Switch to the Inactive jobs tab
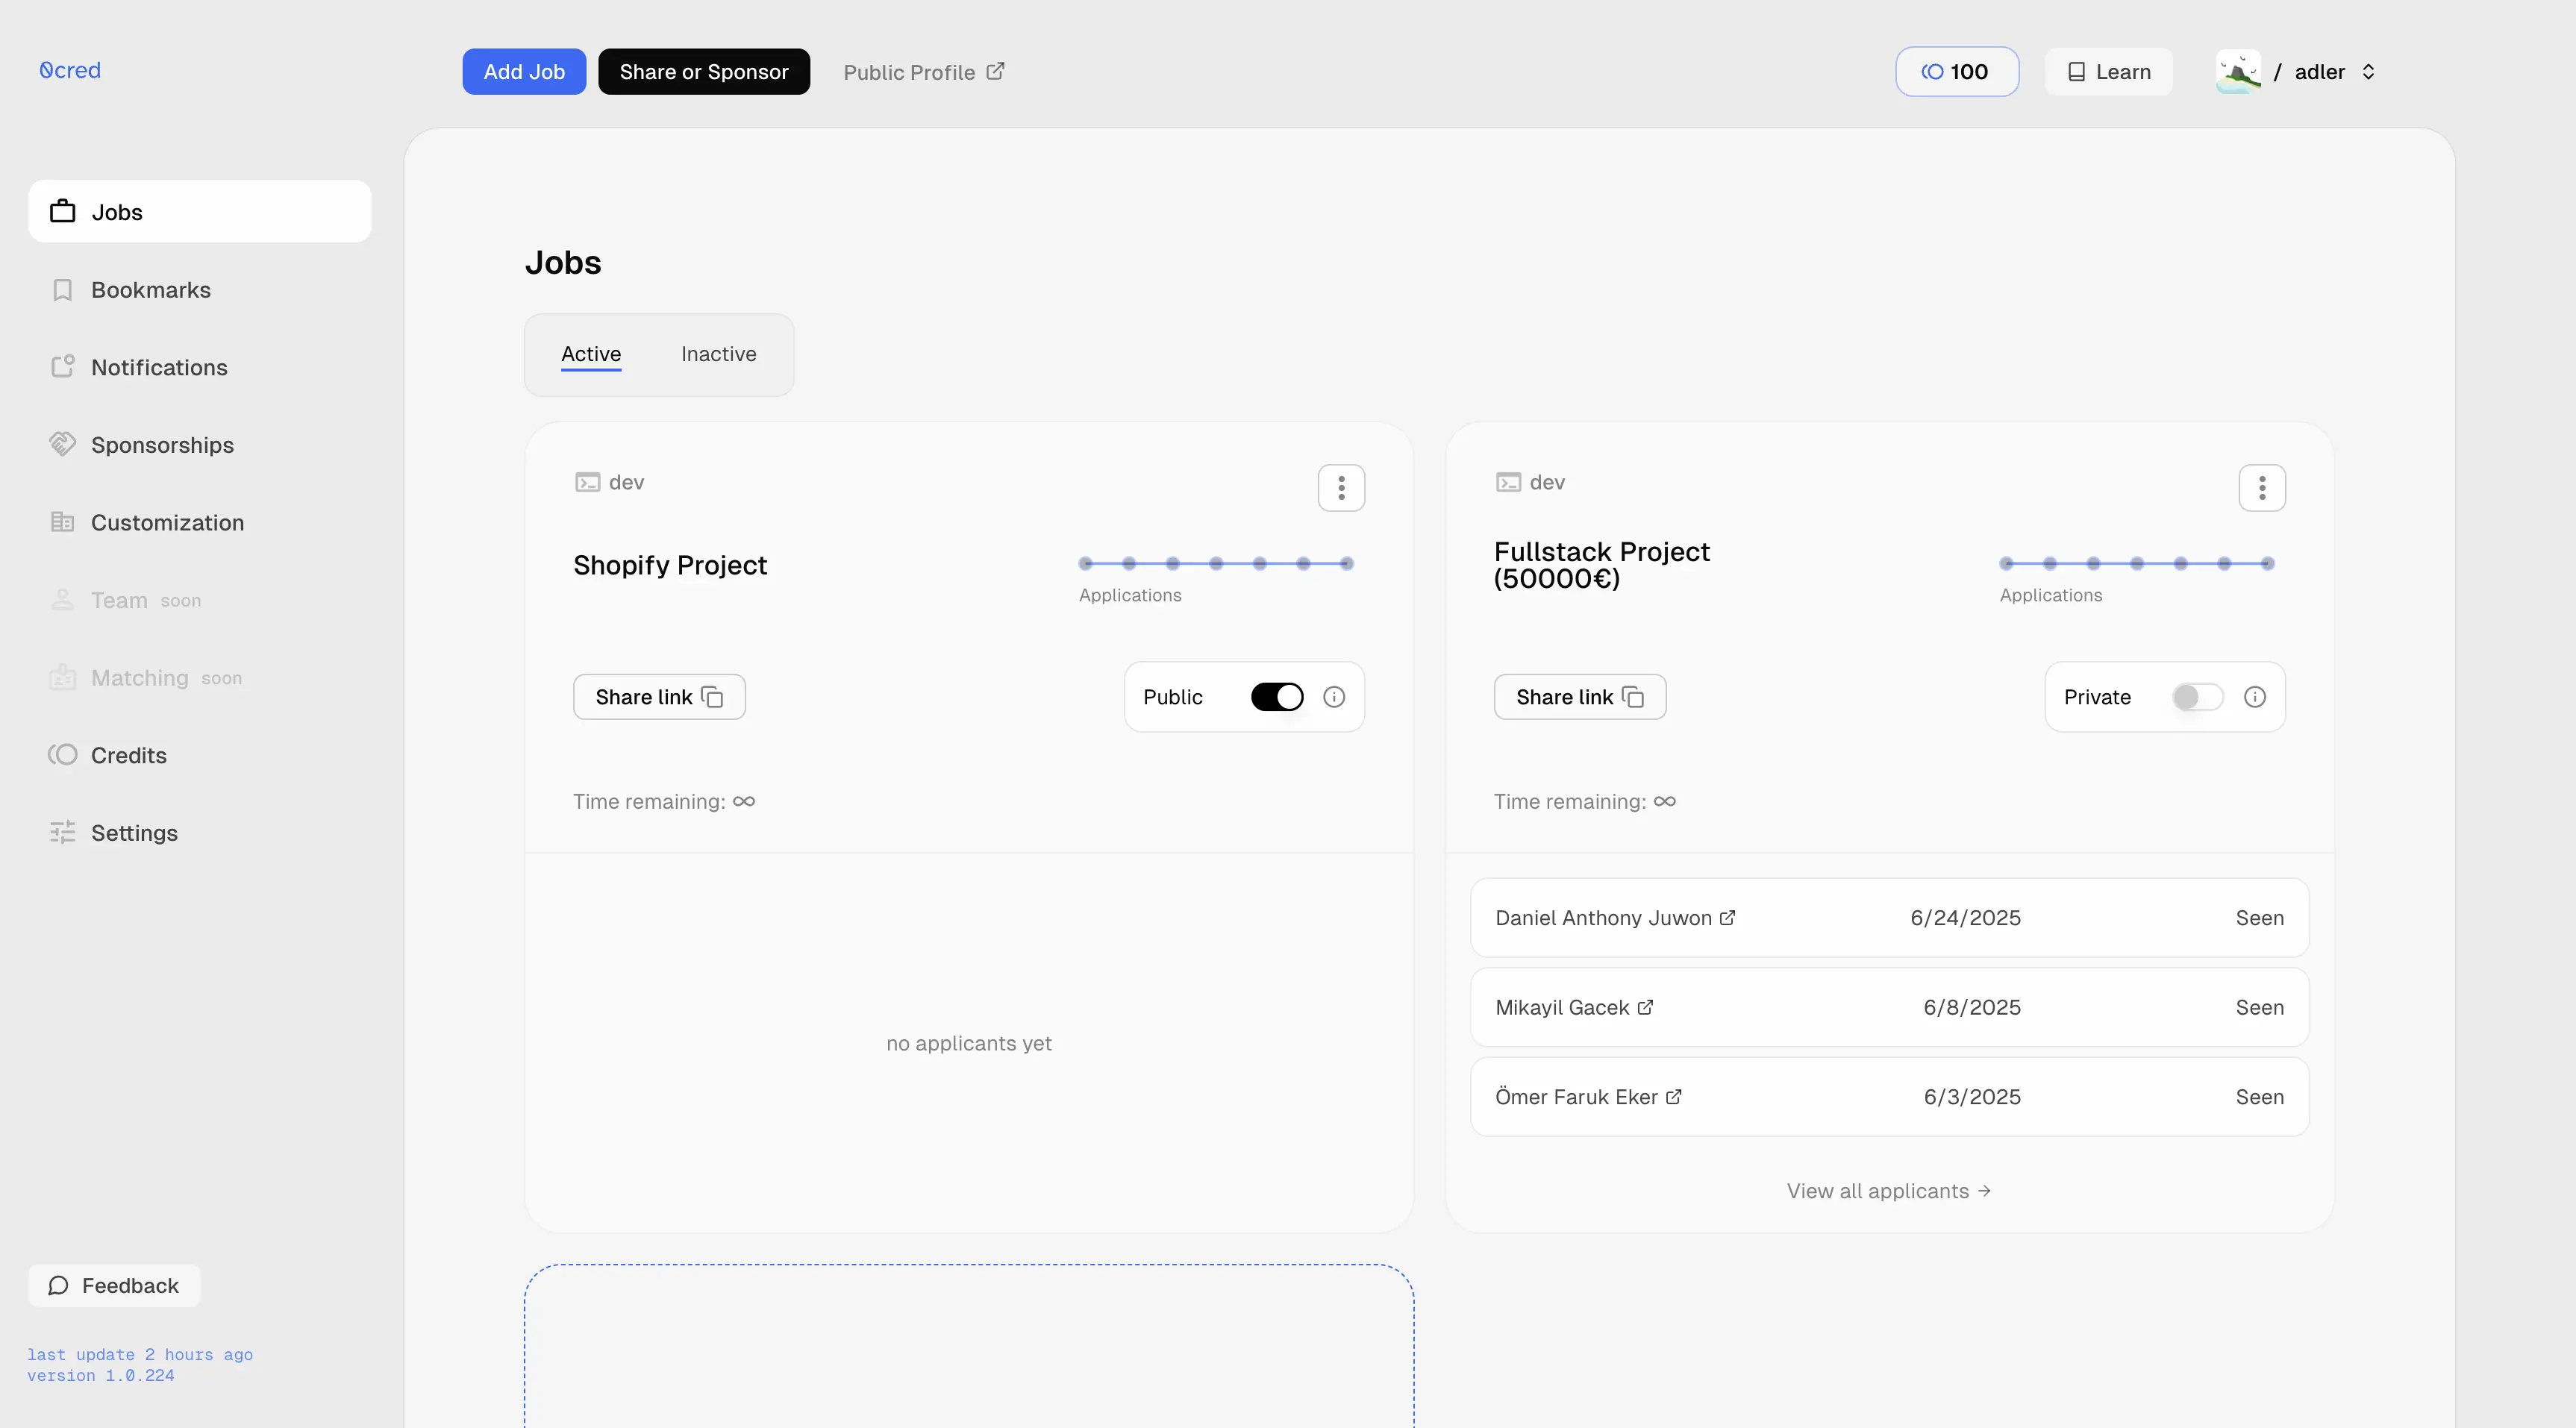Image resolution: width=2576 pixels, height=1428 pixels. click(718, 354)
